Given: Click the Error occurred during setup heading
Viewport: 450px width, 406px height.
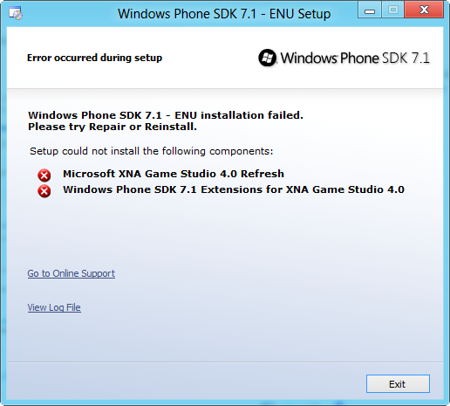Looking at the screenshot, I should pos(94,58).
